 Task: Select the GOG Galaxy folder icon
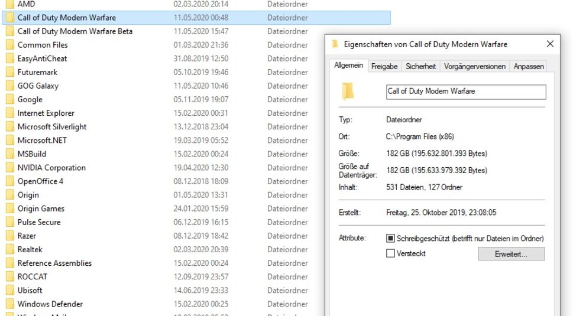click(x=9, y=86)
